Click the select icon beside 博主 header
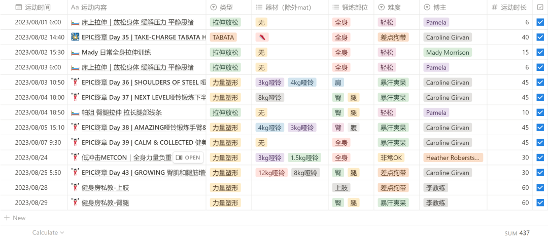 [x=427, y=7]
